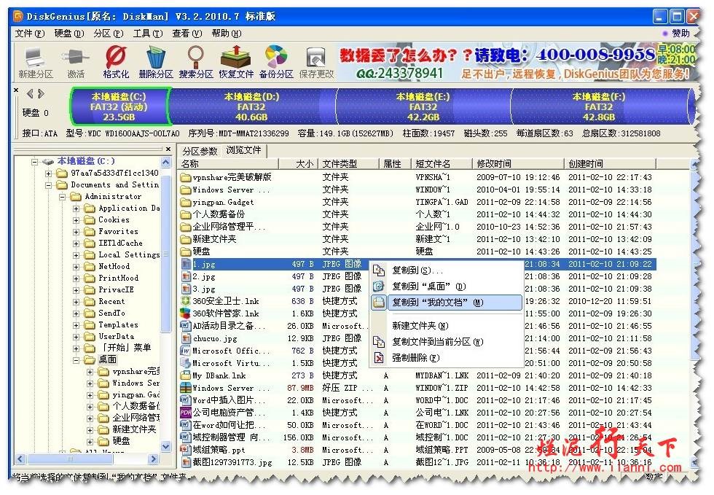Screen dimensions: 714x495
Task: Choose 复制文件到当前分区 in context menu
Action: [x=446, y=342]
